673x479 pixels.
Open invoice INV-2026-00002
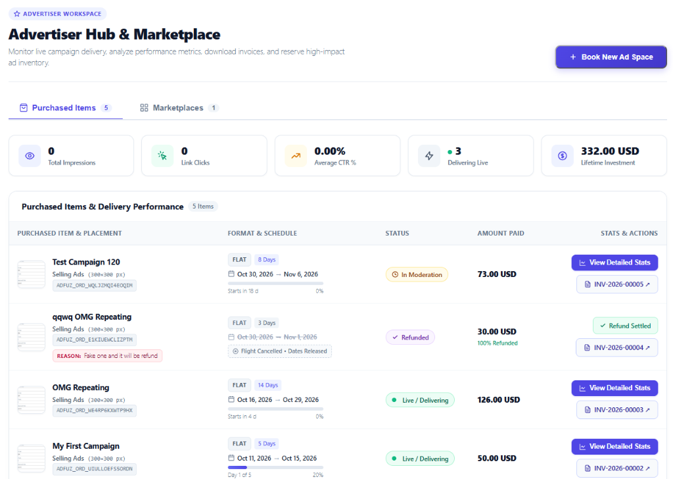(x=617, y=468)
